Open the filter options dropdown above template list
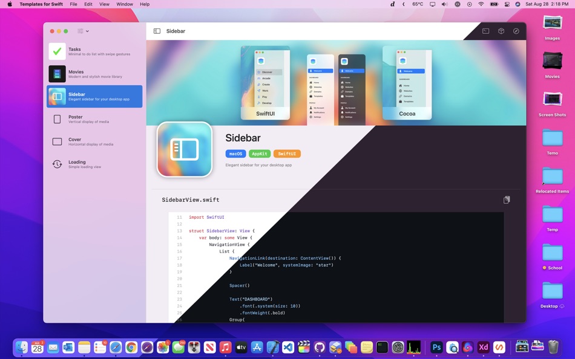The height and width of the screenshot is (359, 575). pos(83,31)
